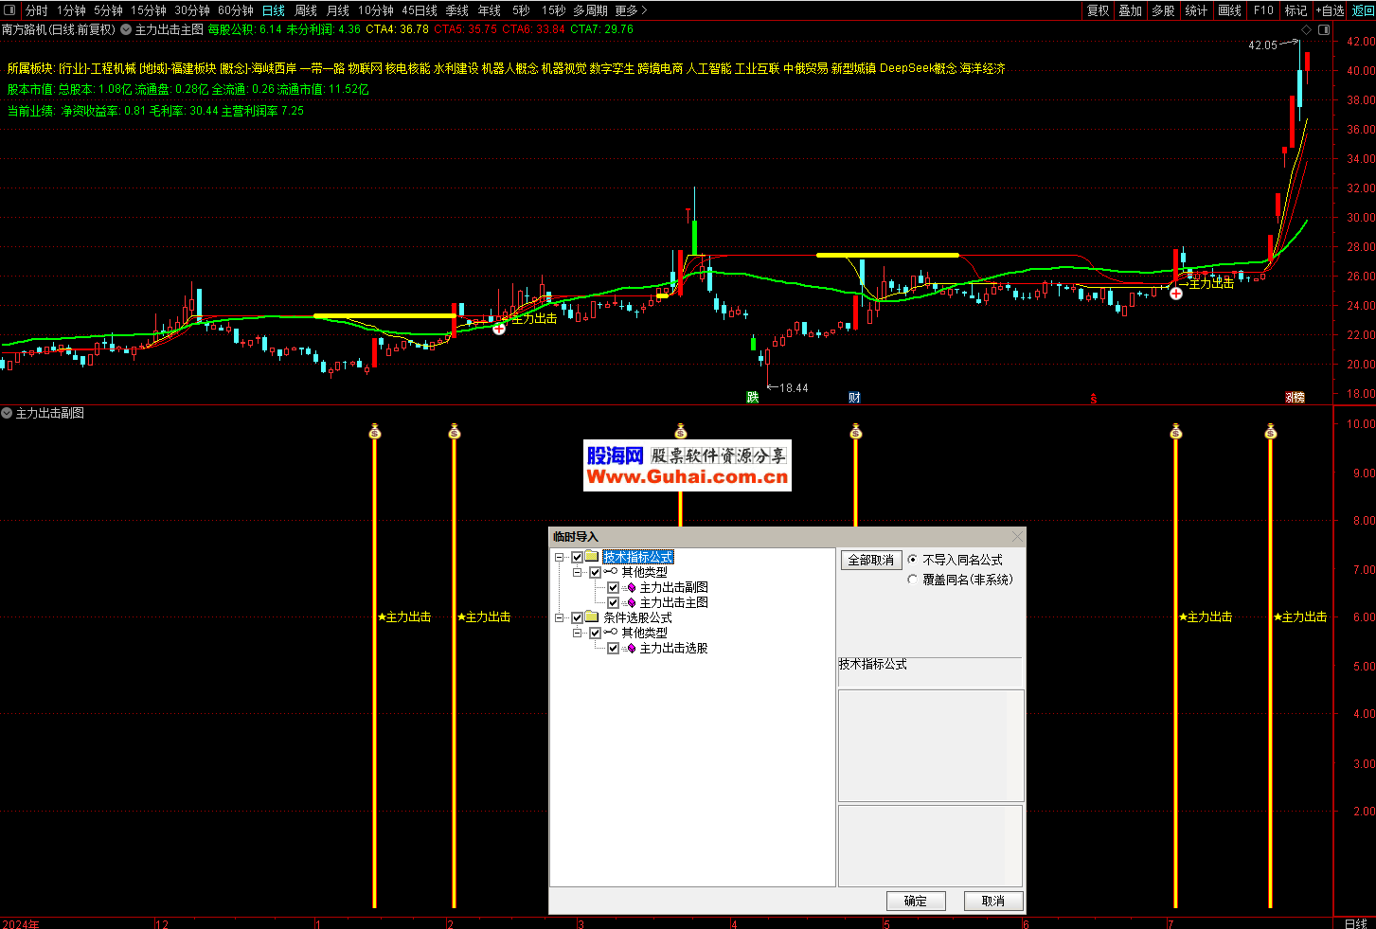Collapse the 条件选股公式 tree node
The image size is (1376, 929).
click(560, 617)
